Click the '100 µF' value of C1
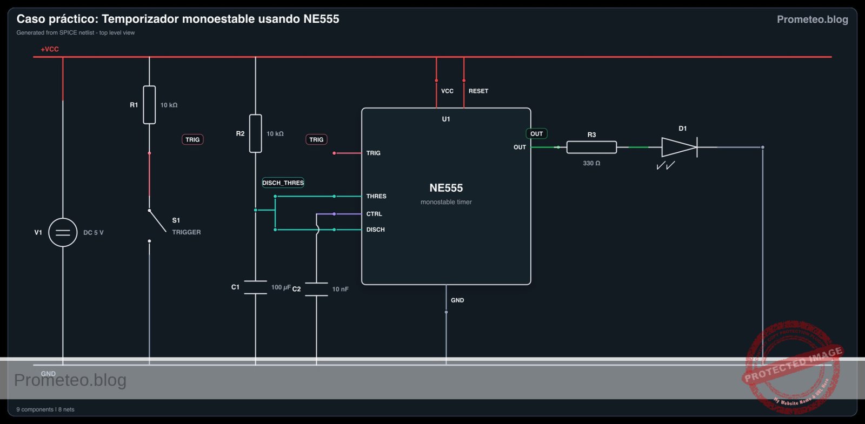The height and width of the screenshot is (424, 865). tap(281, 287)
